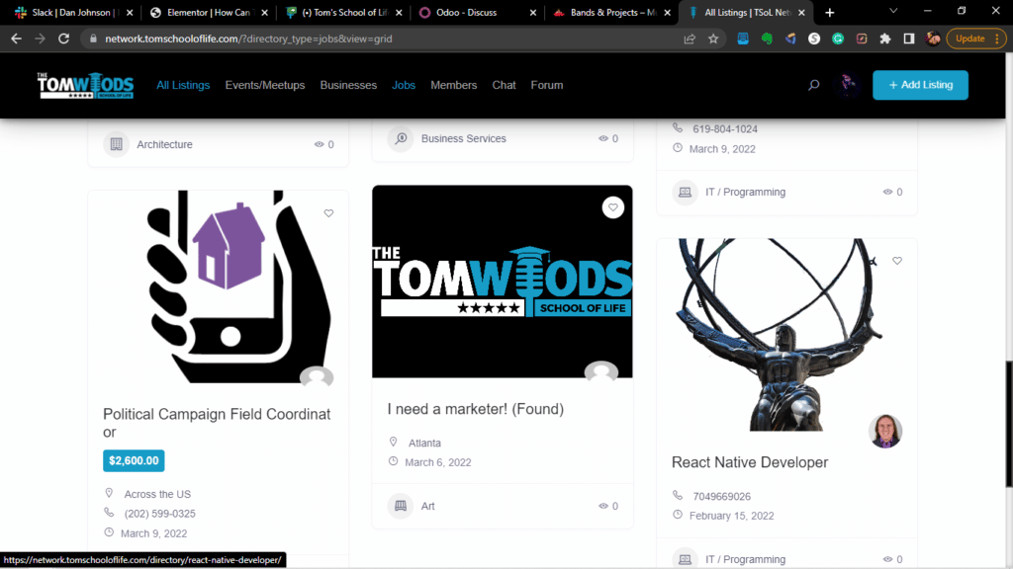Open the browser extensions puzzle icon
Image resolution: width=1013 pixels, height=569 pixels.
tap(885, 39)
